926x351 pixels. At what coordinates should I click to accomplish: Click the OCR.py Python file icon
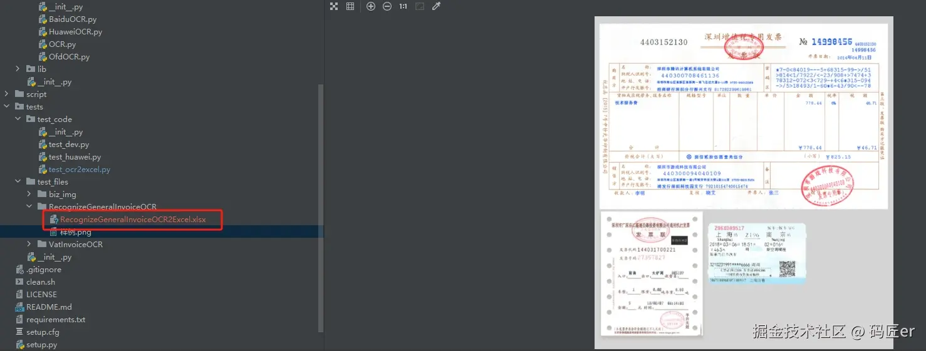[x=43, y=44]
